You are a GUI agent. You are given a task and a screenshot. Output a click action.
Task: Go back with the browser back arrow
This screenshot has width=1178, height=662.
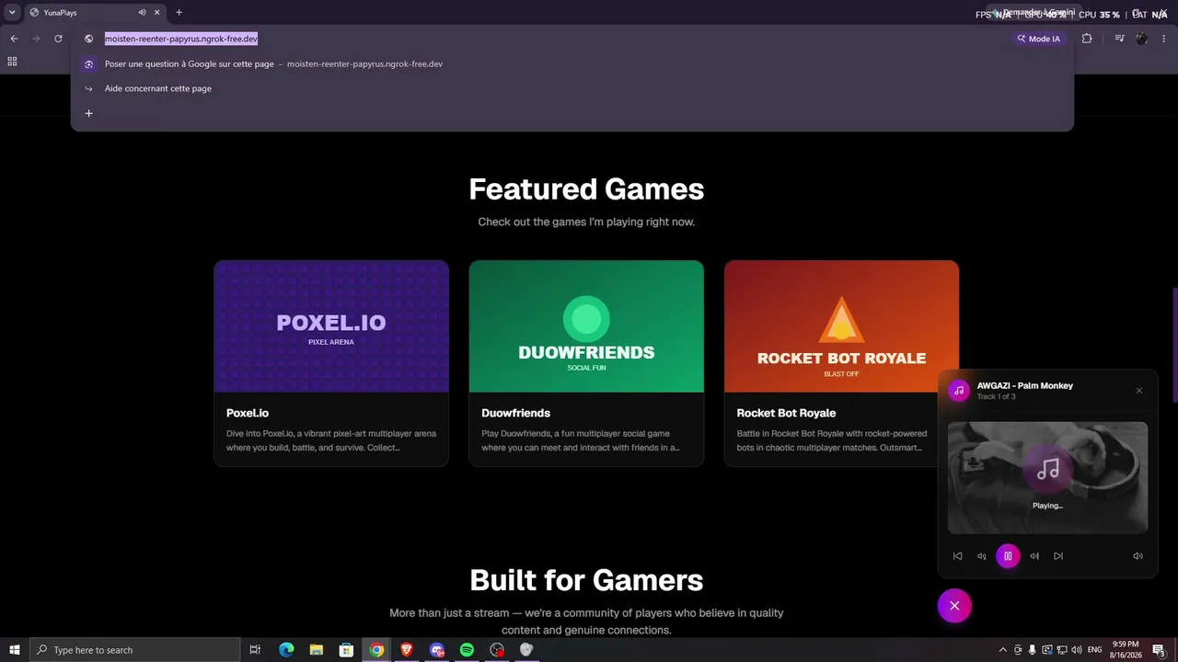pos(14,39)
